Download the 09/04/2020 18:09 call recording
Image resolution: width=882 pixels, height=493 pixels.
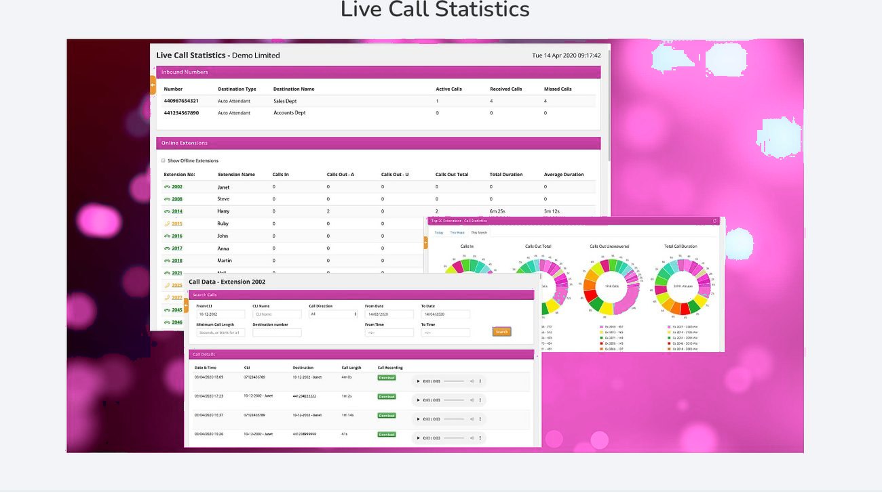[x=387, y=378]
